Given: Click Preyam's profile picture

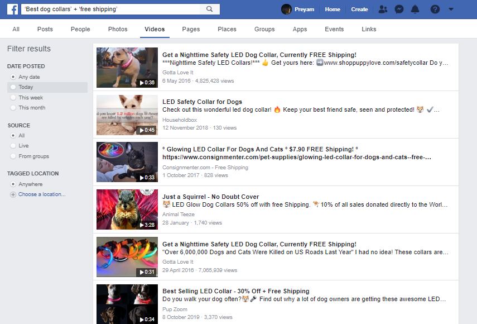Looking at the screenshot, I should 286,9.
